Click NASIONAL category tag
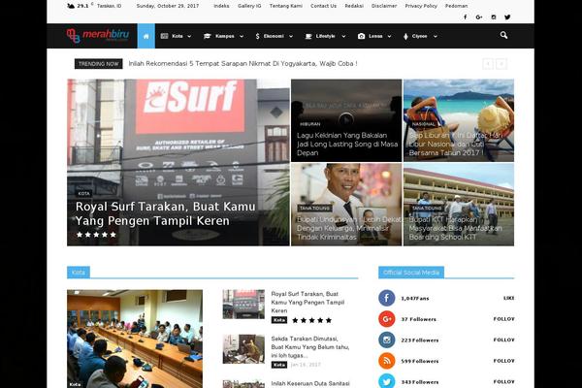The image size is (582, 388). point(424,124)
